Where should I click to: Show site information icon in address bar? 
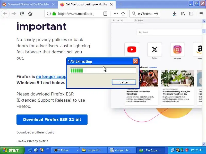(x=49, y=14)
